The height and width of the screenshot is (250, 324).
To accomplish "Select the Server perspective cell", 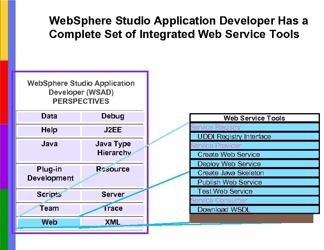I will click(x=113, y=195).
